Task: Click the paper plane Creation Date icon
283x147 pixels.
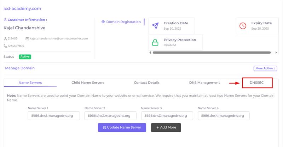Action: (155, 26)
